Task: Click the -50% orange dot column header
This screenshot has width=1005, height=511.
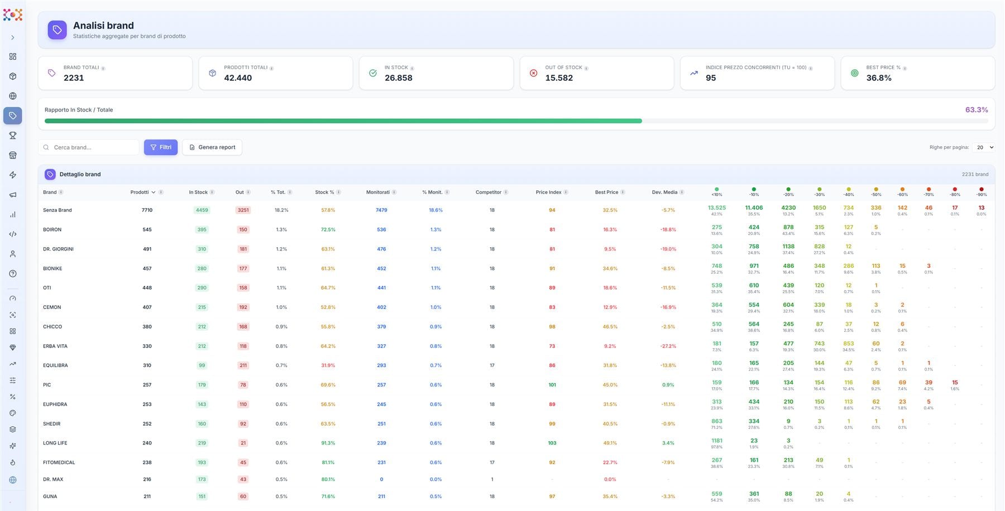Action: (876, 192)
